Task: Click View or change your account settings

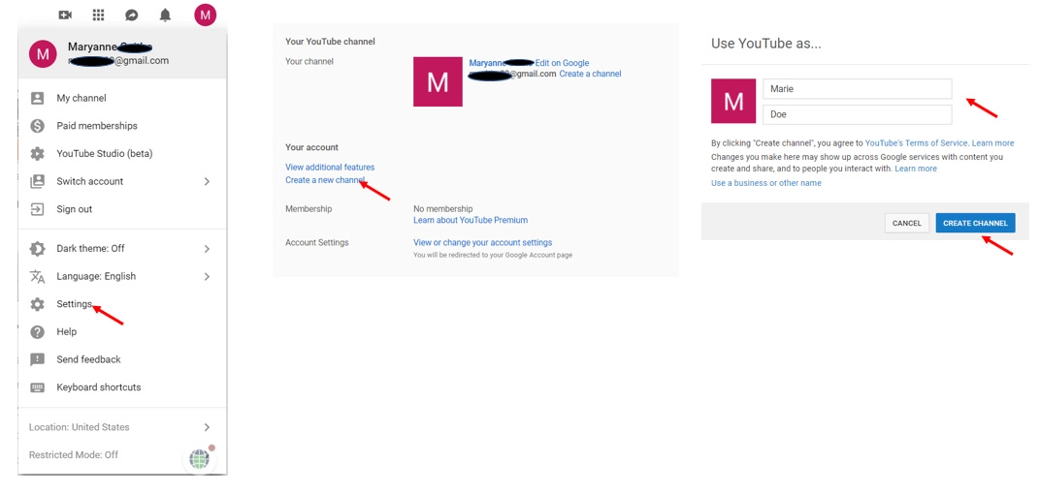Action: (483, 242)
